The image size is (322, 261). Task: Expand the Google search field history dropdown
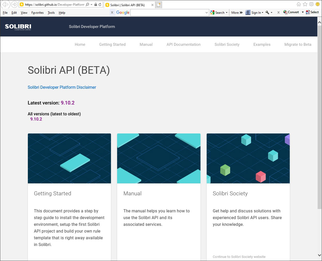point(207,12)
